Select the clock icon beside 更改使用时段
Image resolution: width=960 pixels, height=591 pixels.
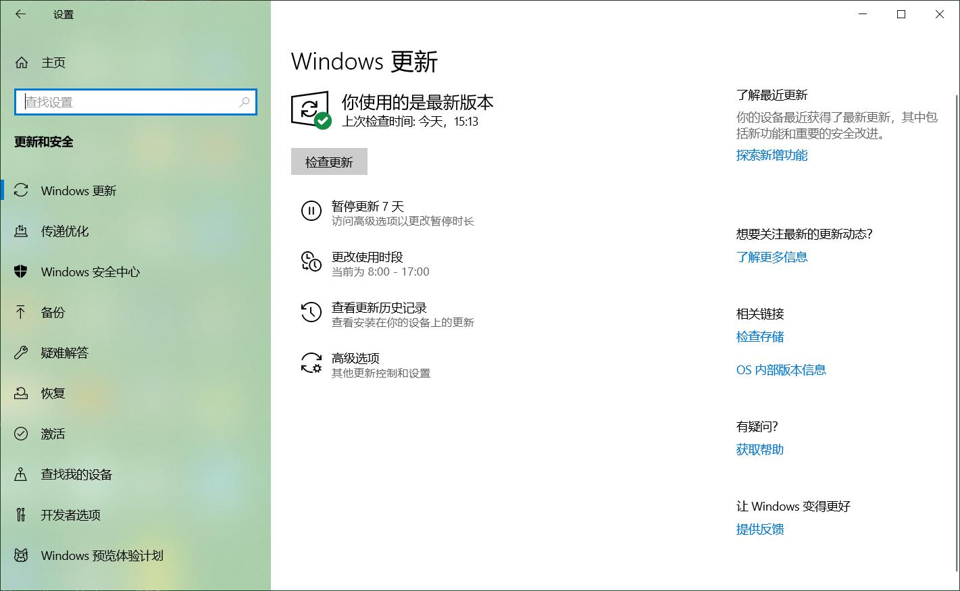311,263
